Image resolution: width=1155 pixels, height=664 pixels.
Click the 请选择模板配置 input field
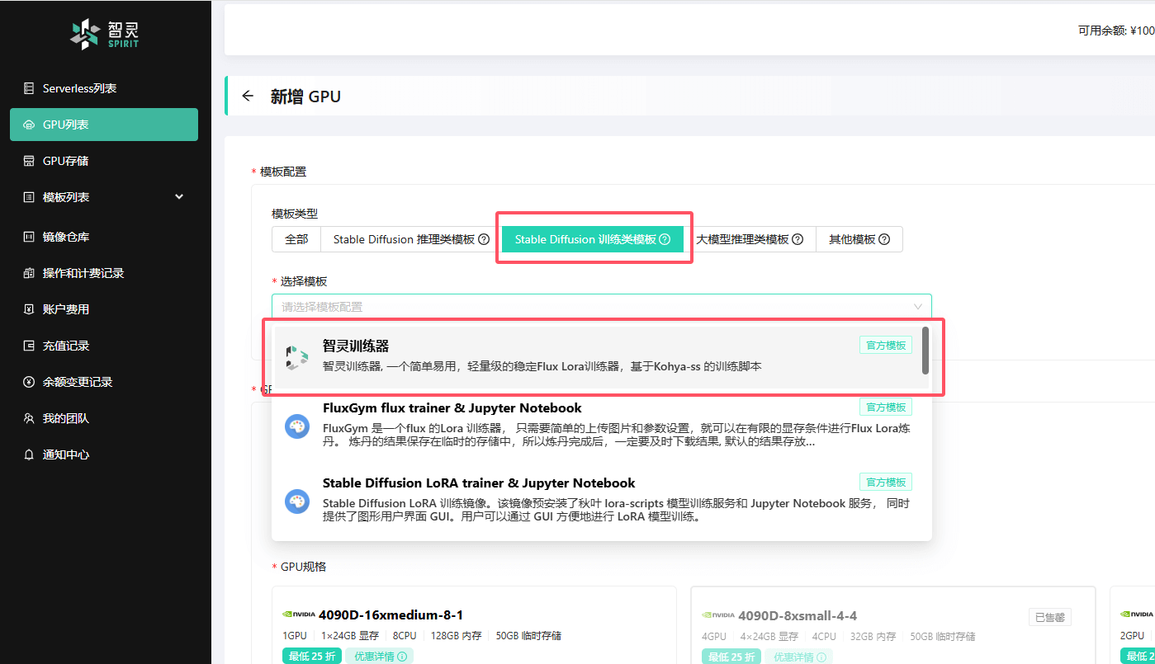(601, 306)
